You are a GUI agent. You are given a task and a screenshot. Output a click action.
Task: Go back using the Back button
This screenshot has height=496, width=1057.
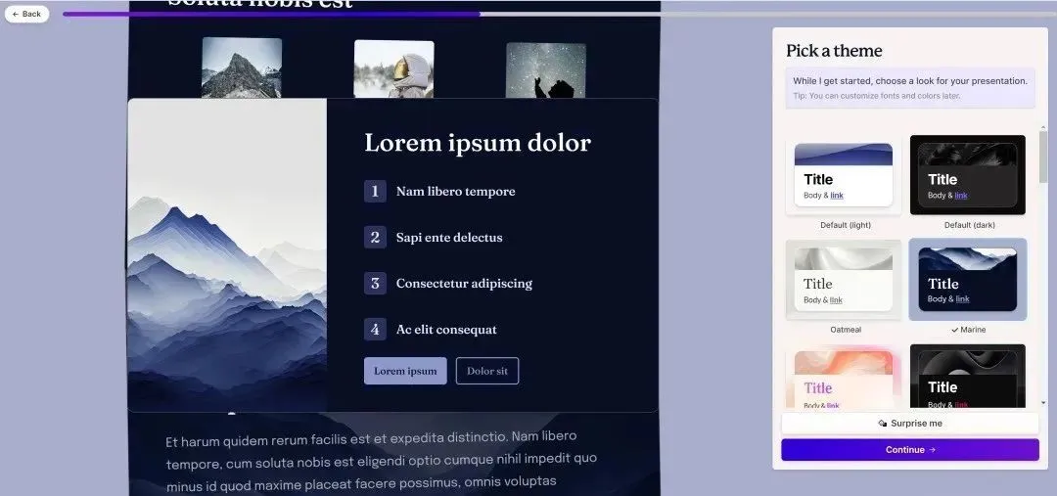point(27,14)
